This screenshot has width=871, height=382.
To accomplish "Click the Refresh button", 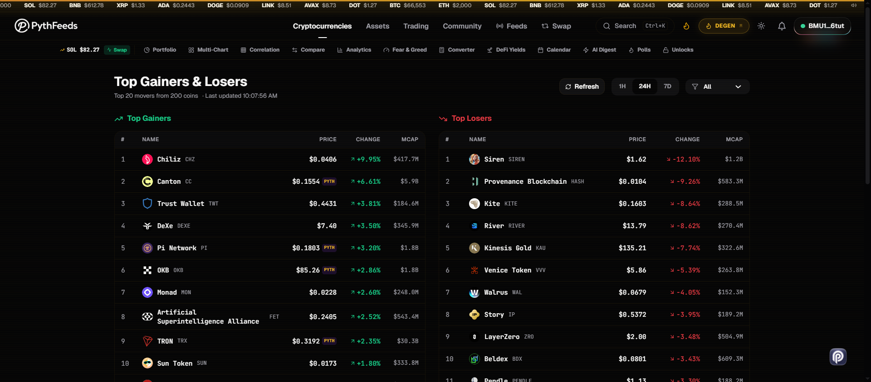I will pyautogui.click(x=582, y=86).
